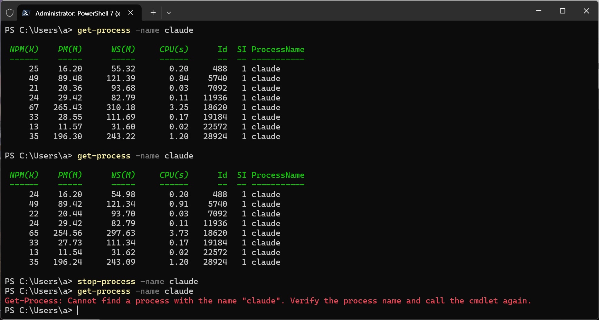The height and width of the screenshot is (320, 599).
Task: Click the NPM(K) header in first table
Action: [24, 49]
